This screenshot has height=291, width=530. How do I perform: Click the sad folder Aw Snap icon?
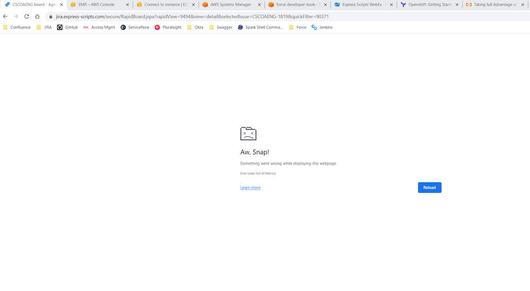(x=248, y=133)
